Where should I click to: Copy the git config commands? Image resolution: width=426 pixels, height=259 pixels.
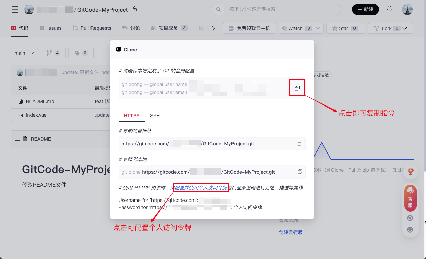click(297, 88)
